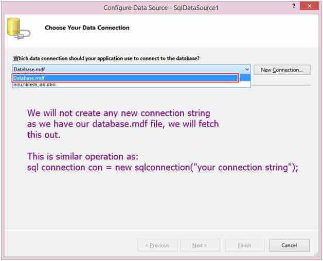Advance the wizard with Next

200,246
